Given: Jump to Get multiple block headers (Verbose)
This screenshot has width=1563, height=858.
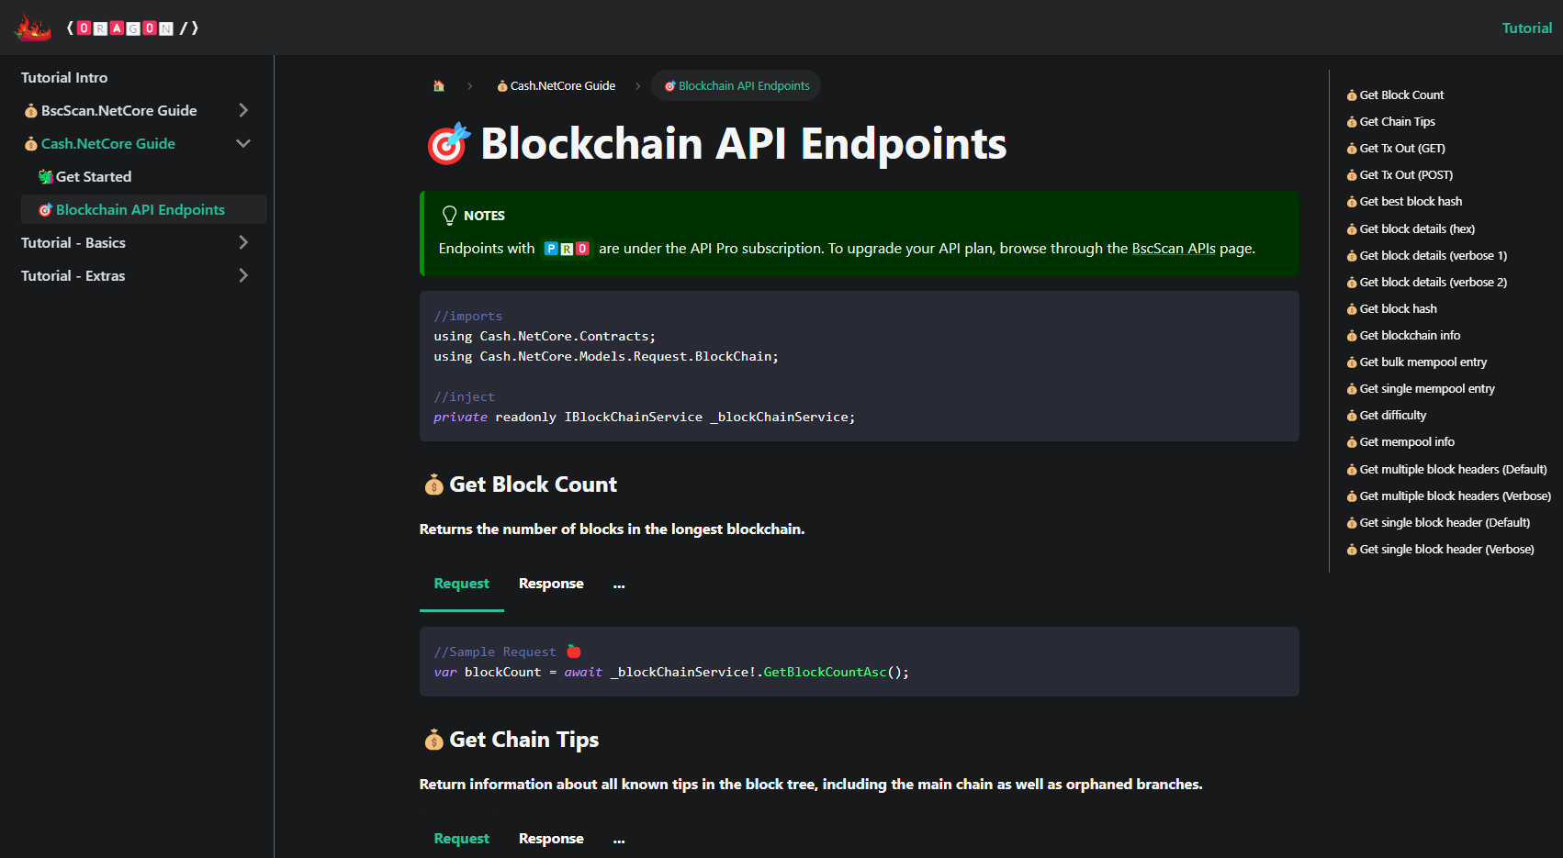Looking at the screenshot, I should [x=1449, y=496].
